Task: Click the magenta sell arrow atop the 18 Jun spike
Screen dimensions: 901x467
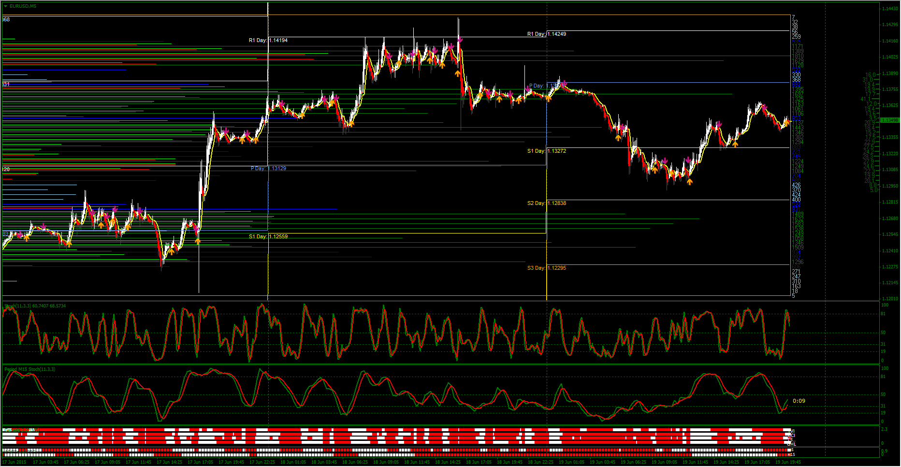Action: click(x=460, y=39)
